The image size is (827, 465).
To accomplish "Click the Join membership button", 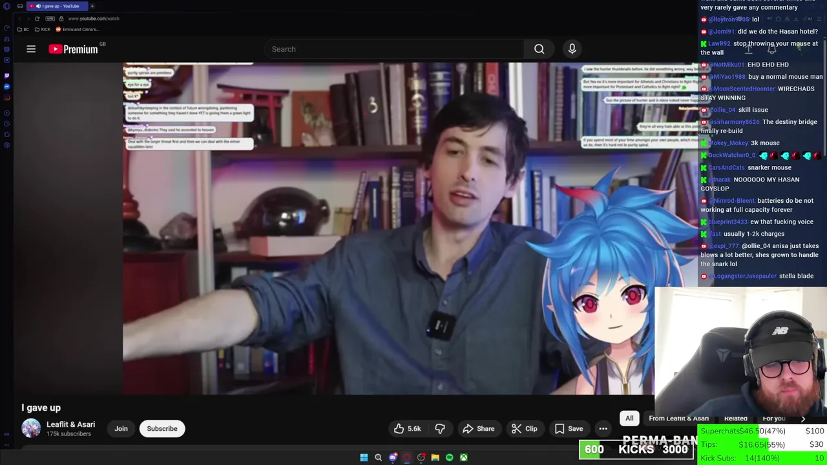I will [x=121, y=429].
